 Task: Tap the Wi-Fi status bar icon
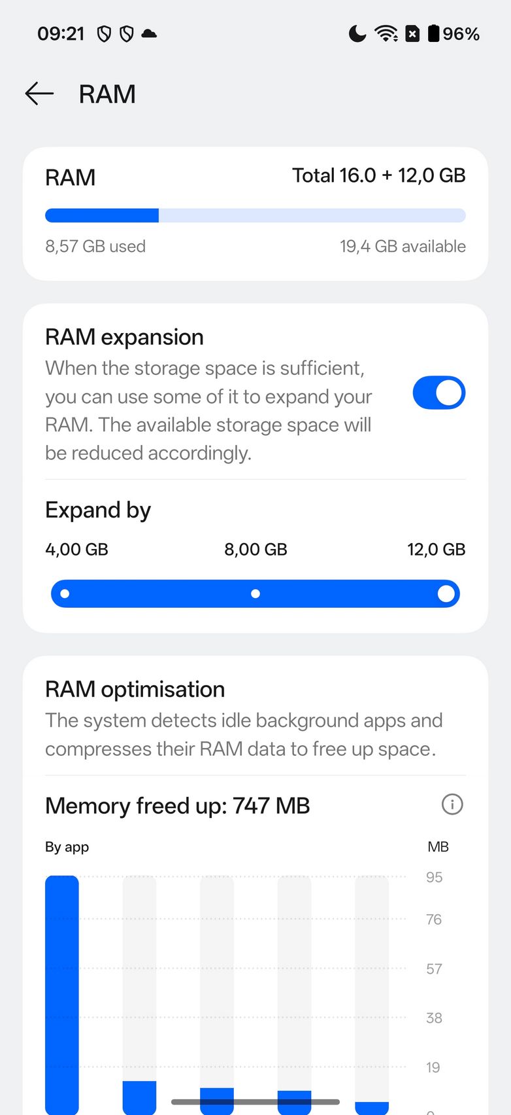click(x=386, y=33)
